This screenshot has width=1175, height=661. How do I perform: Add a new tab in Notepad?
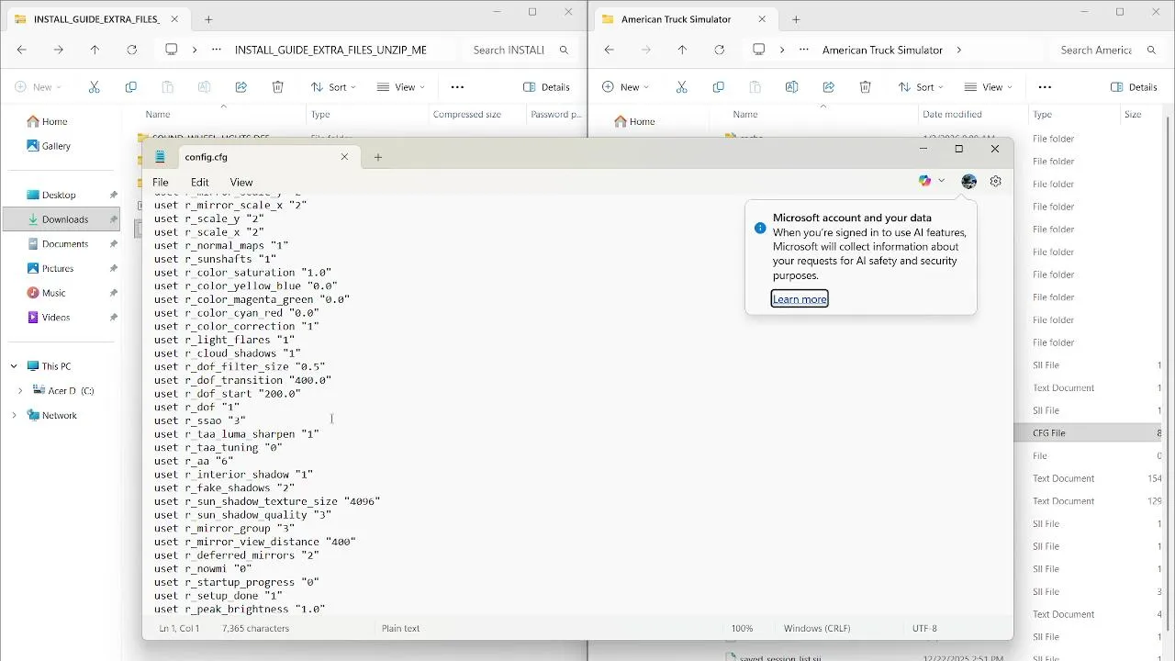[378, 157]
